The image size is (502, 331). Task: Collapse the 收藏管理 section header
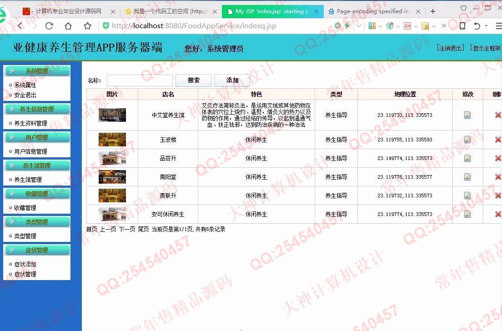(x=37, y=194)
